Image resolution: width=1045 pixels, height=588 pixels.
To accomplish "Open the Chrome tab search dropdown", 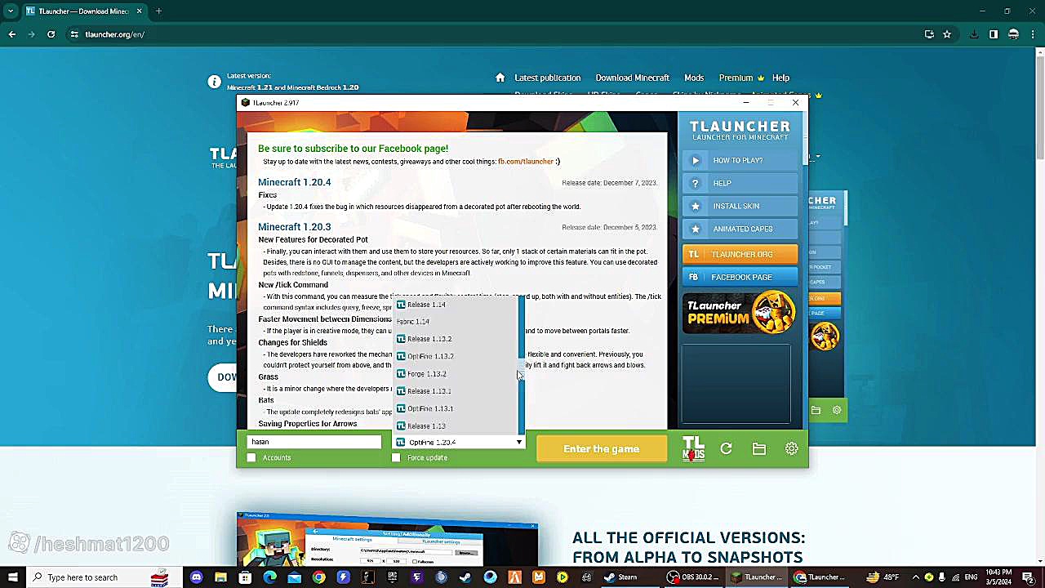I will pyautogui.click(x=11, y=11).
